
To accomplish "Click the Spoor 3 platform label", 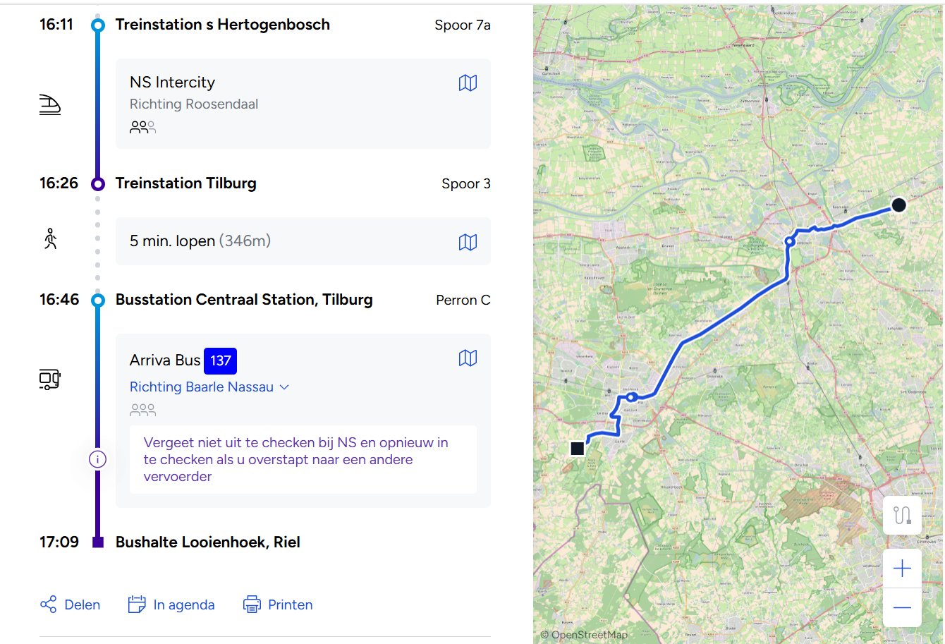I will click(x=466, y=184).
